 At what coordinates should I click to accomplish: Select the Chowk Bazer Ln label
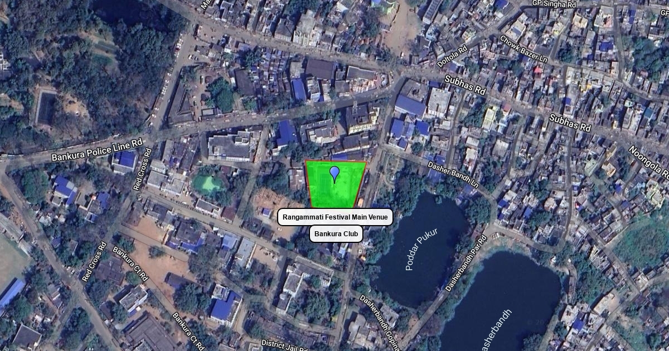[523, 48]
